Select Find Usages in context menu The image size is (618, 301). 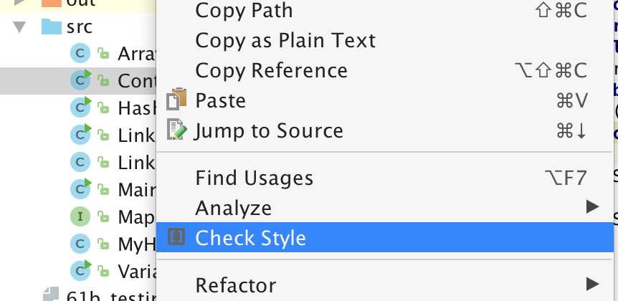(x=254, y=177)
